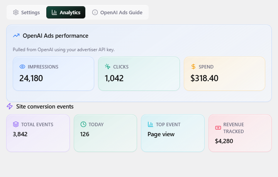Select the Analytics tab
278x177 pixels.
66,12
